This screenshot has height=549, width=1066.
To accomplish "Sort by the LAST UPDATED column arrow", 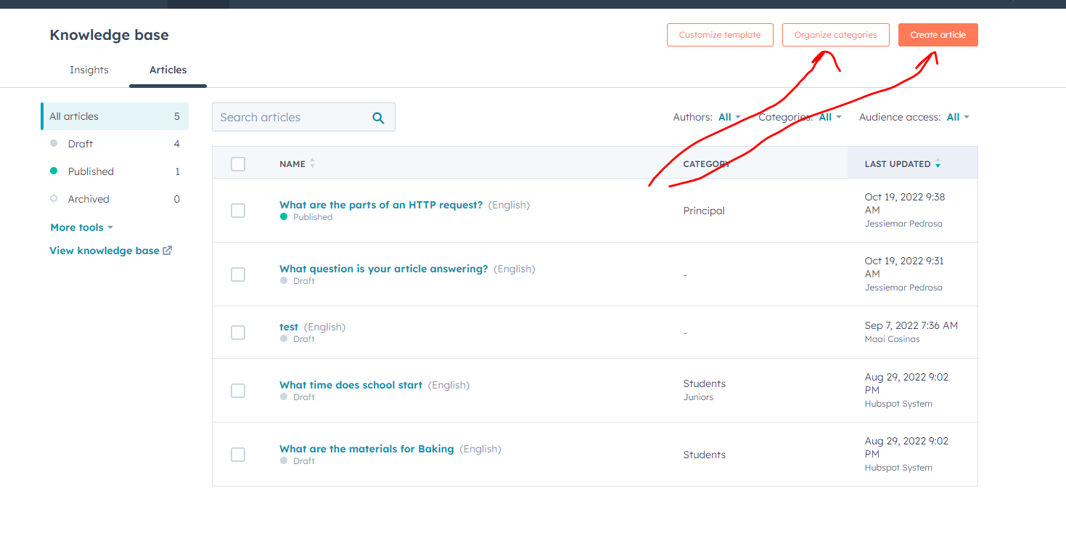I will tap(938, 163).
